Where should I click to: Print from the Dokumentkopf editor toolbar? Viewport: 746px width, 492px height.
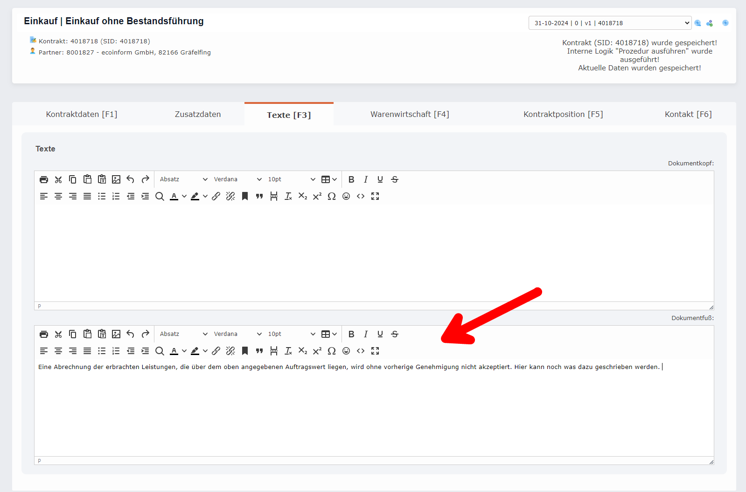click(x=44, y=179)
